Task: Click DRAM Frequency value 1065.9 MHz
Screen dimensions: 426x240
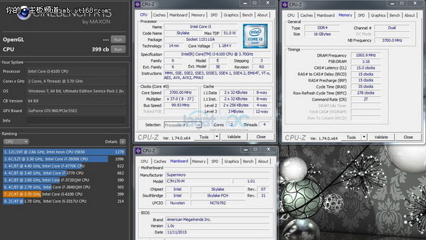Action: (x=366, y=55)
